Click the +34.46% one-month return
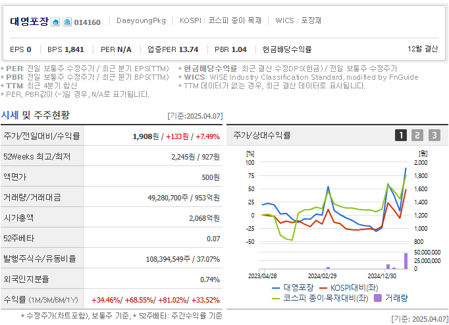 [x=105, y=301]
